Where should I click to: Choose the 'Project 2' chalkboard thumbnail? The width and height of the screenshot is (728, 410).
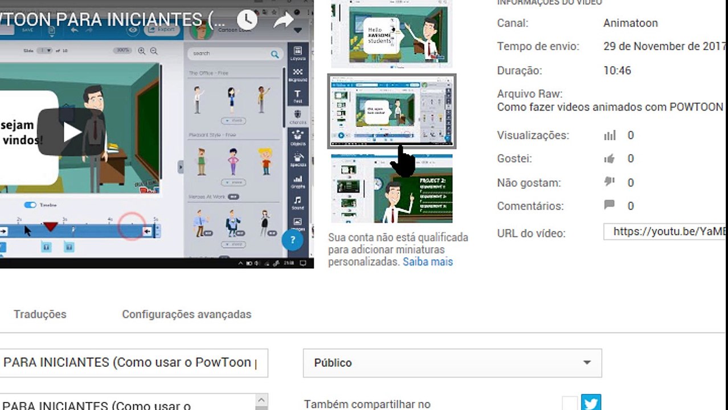click(x=392, y=188)
